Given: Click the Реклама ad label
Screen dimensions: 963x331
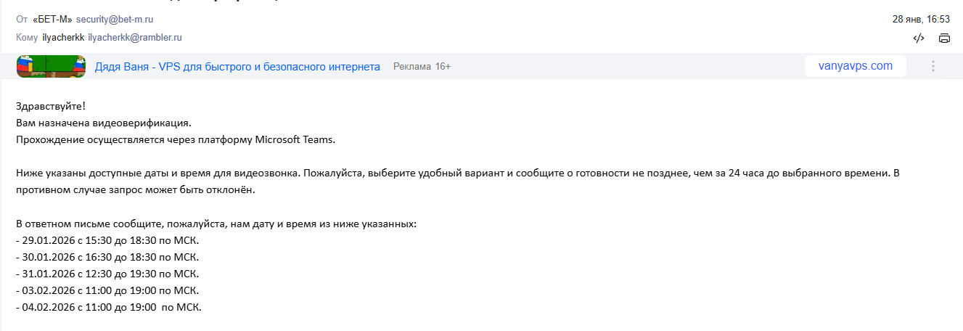Looking at the screenshot, I should pyautogui.click(x=412, y=67).
